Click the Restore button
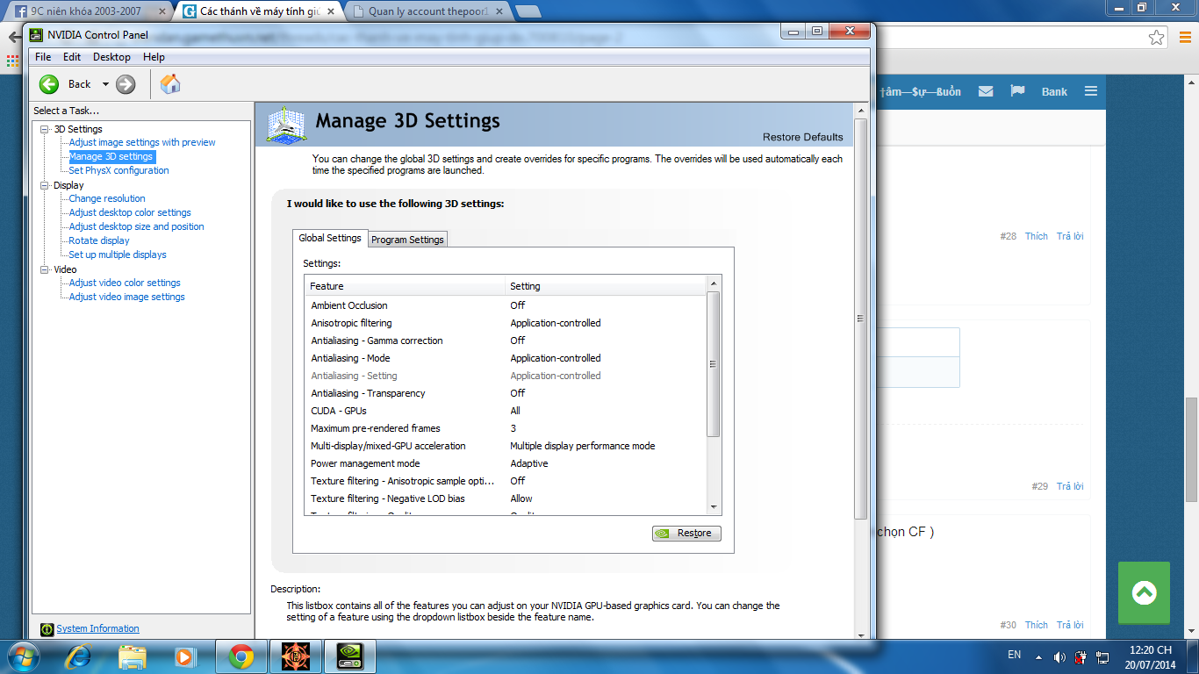 click(686, 533)
